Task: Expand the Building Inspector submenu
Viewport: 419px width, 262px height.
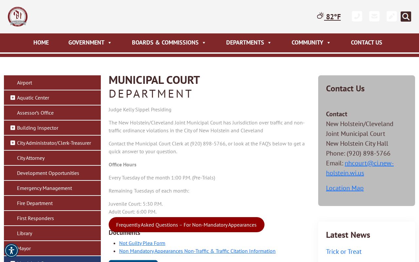Action: pos(13,128)
